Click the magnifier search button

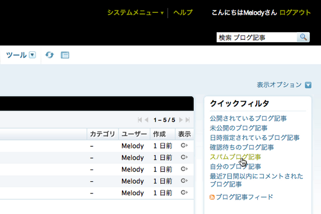pos(303,37)
